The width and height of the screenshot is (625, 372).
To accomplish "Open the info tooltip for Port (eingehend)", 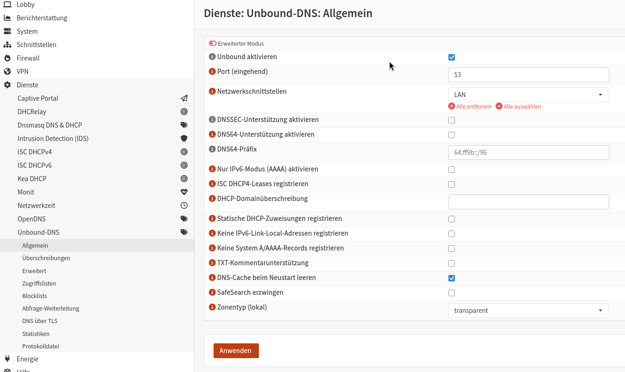I will click(212, 72).
